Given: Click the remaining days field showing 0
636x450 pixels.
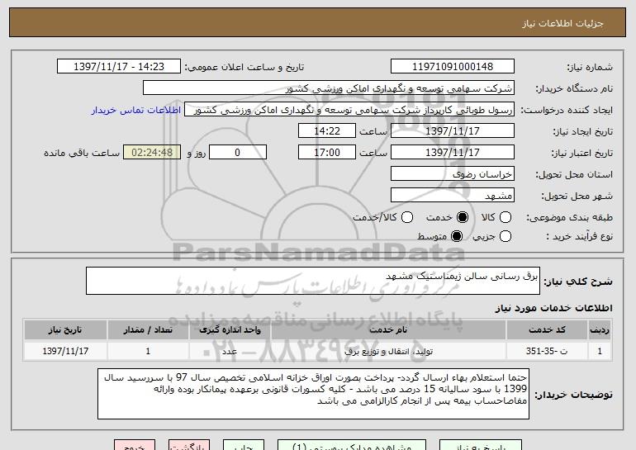Looking at the screenshot, I should 238,153.
